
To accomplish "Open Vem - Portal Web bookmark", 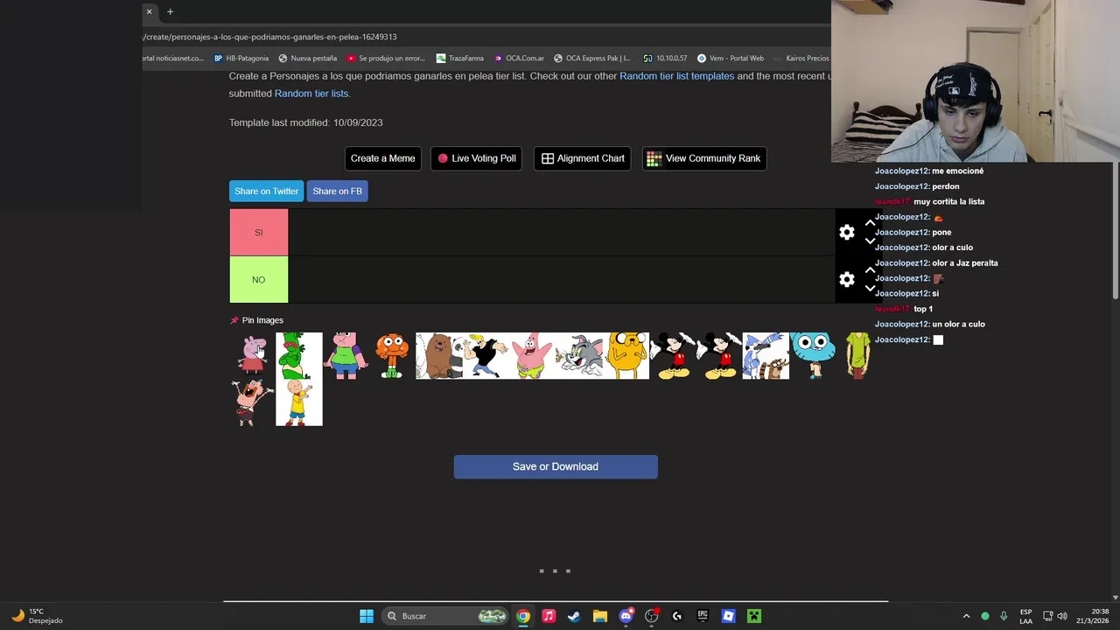I will click(x=731, y=59).
